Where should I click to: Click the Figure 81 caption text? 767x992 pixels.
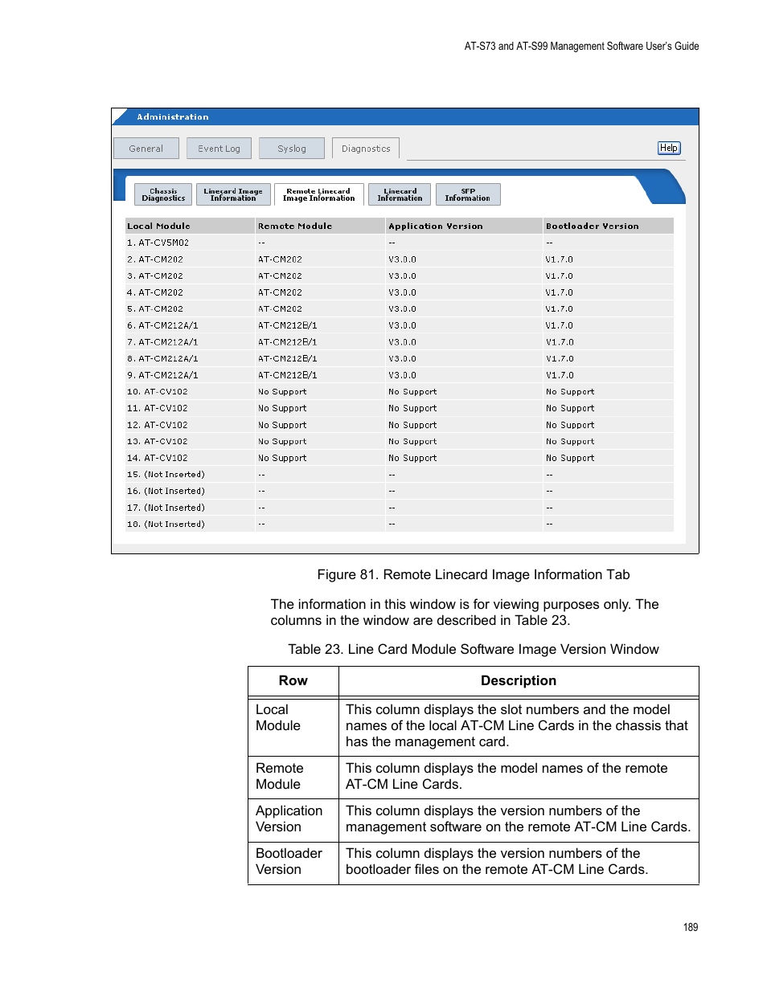(474, 575)
